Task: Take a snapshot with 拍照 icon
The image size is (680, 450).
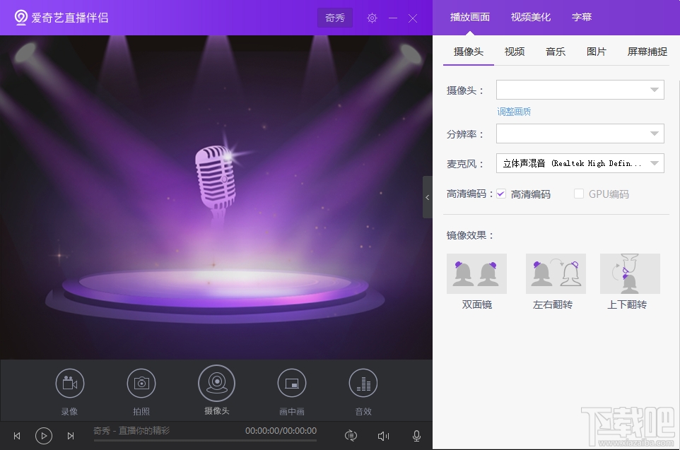Action: click(x=141, y=383)
